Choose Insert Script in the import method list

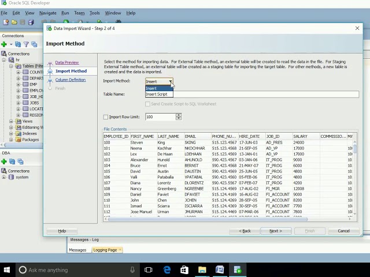coord(159,94)
